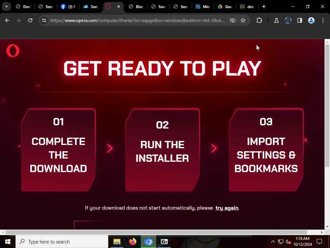Click the scroll-up arrow of page scrollbar
330x248 pixels.
(x=327, y=42)
